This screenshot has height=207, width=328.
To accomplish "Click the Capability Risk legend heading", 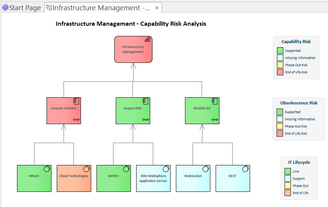I will [296, 42].
